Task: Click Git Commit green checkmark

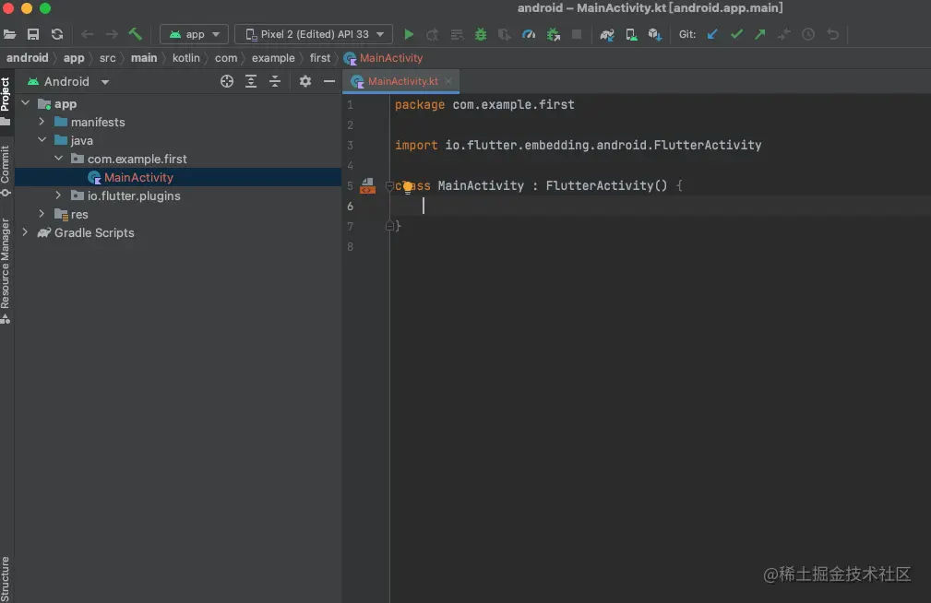Action: pyautogui.click(x=737, y=34)
